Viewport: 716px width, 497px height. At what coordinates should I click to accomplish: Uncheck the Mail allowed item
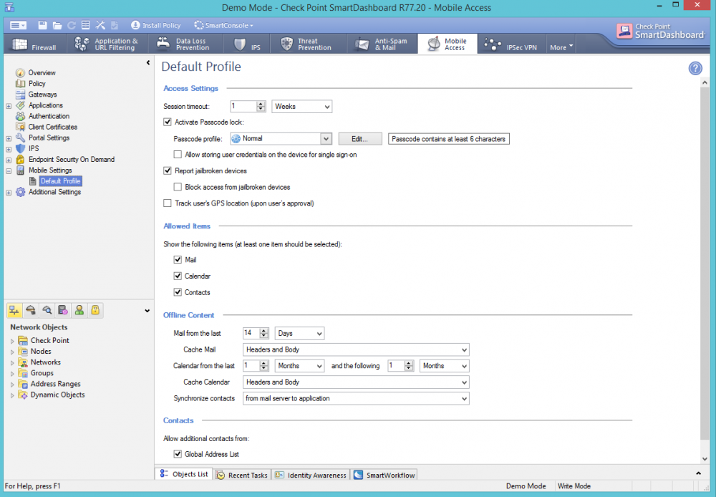(x=178, y=259)
